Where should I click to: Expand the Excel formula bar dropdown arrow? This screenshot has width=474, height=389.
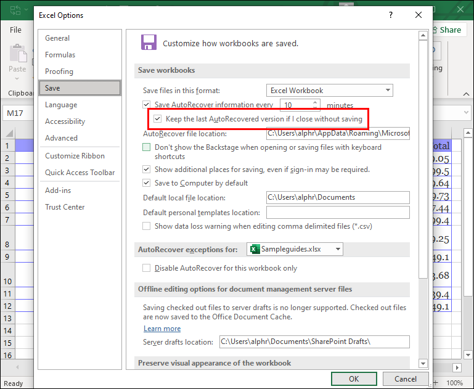(x=466, y=113)
